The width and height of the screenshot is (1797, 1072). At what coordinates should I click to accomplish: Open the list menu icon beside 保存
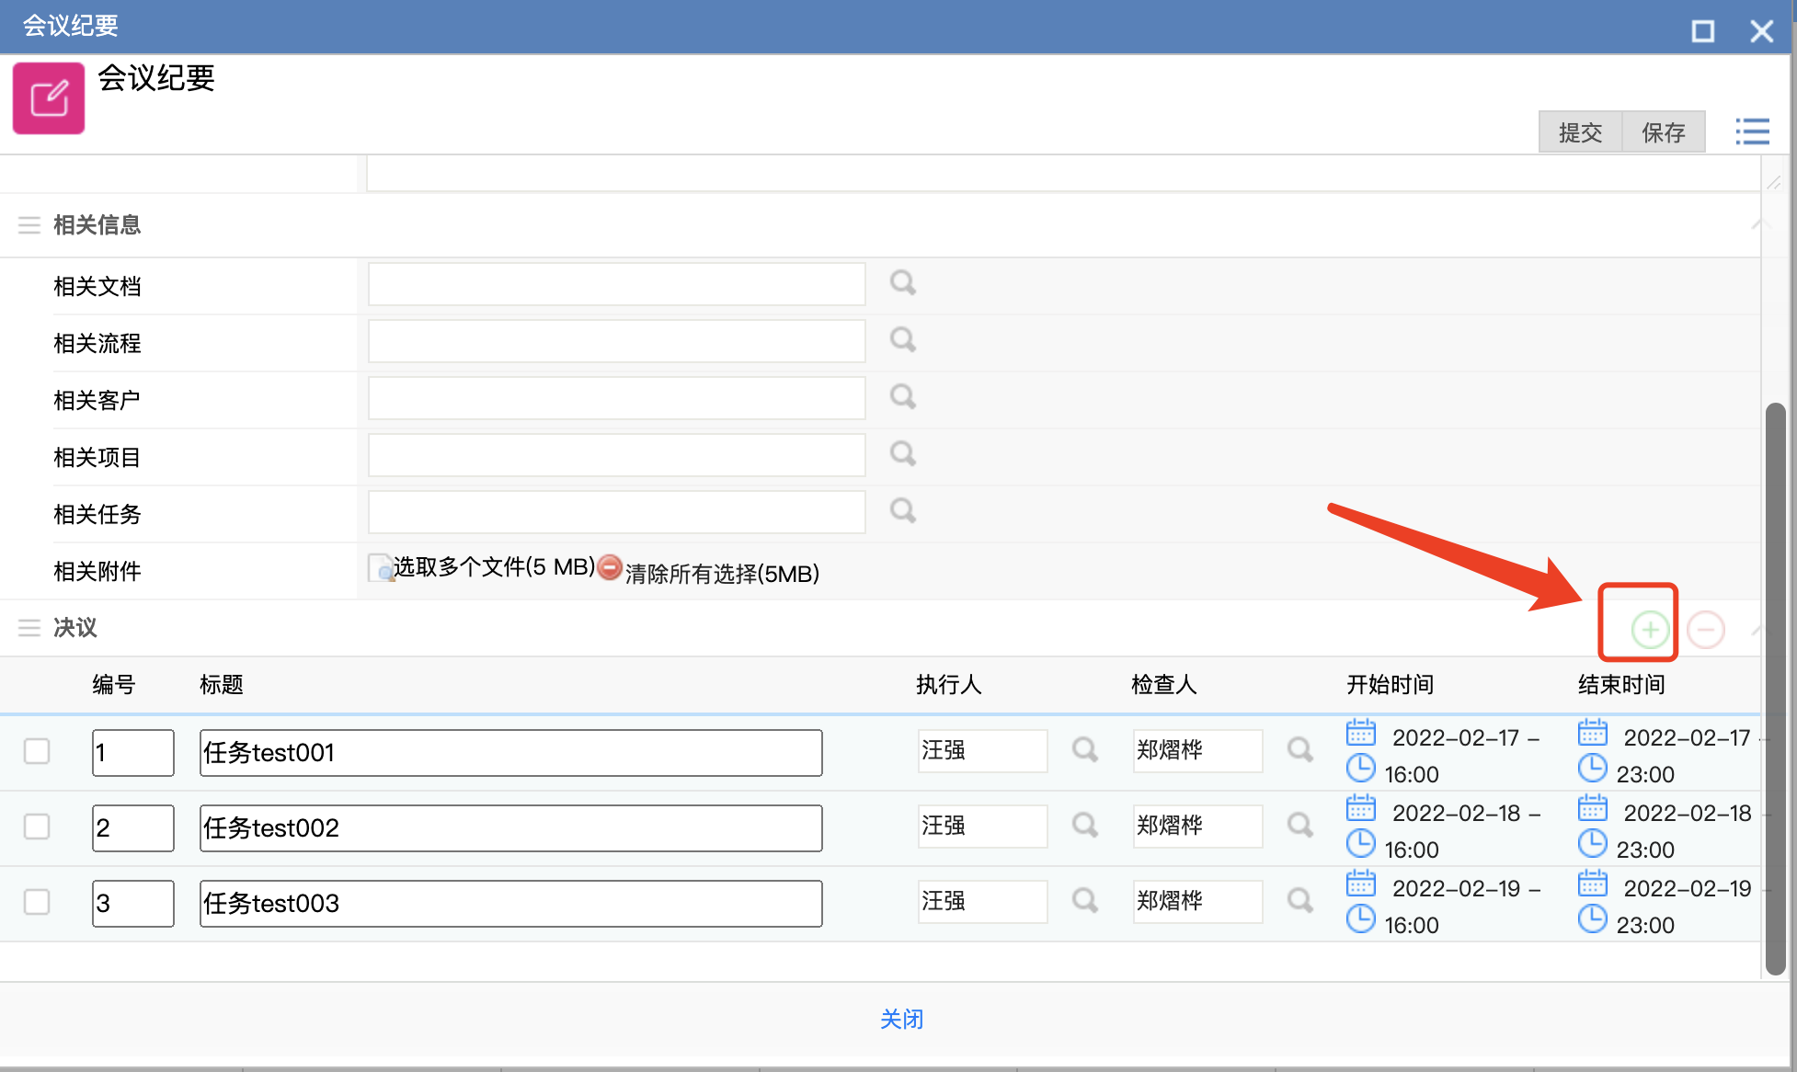(1752, 131)
